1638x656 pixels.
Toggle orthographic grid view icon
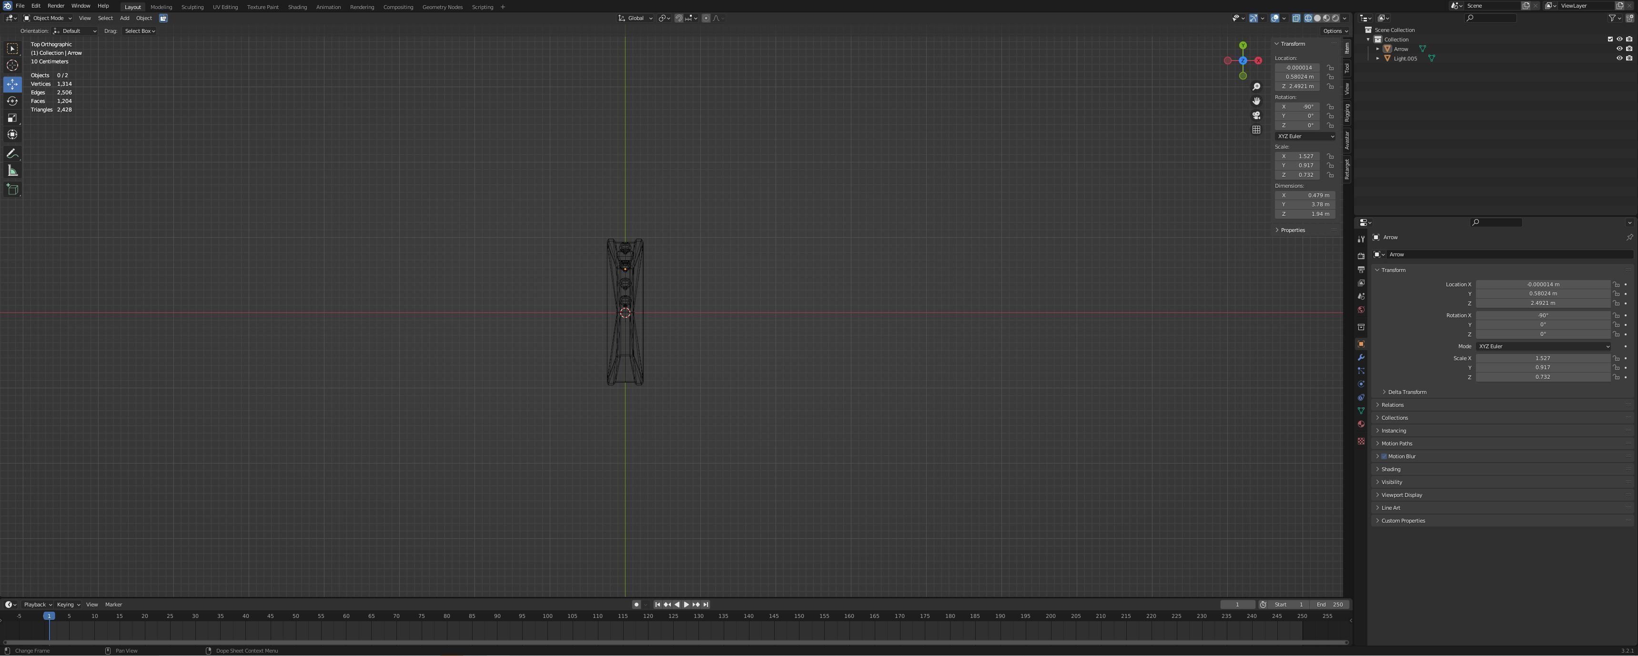coord(1256,130)
